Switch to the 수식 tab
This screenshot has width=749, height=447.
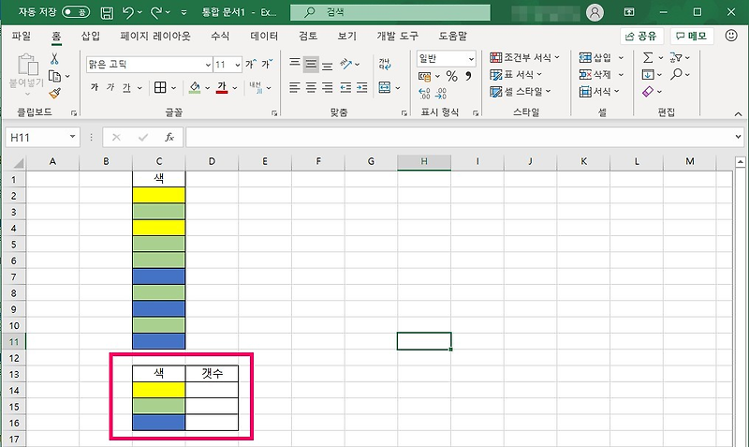pyautogui.click(x=220, y=36)
